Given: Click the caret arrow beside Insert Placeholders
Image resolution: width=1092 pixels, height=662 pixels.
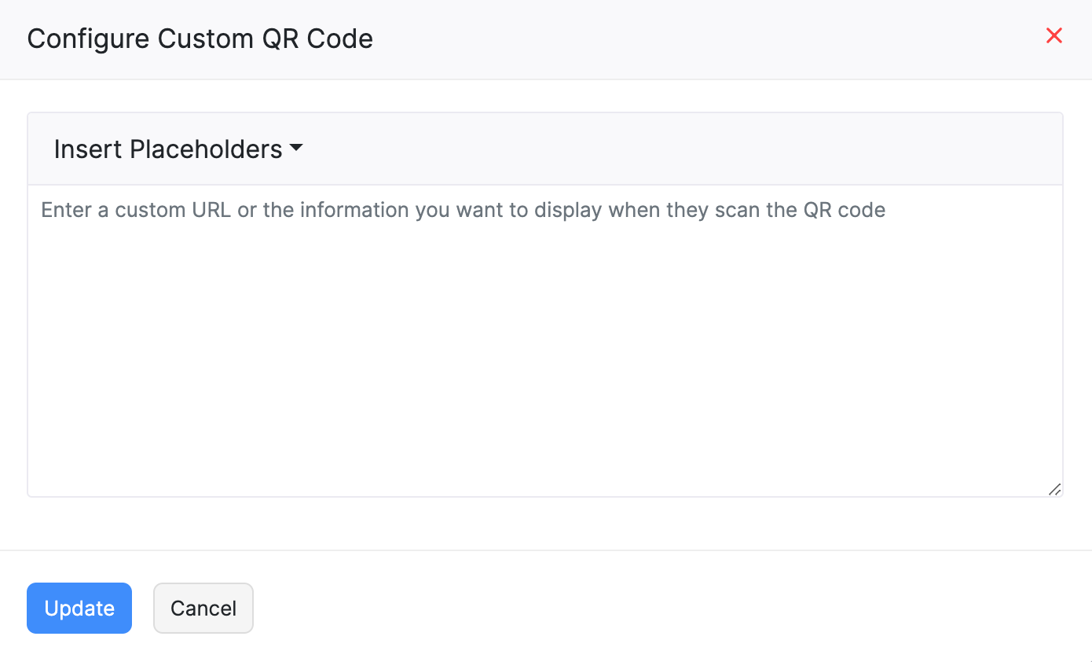Looking at the screenshot, I should pos(296,148).
